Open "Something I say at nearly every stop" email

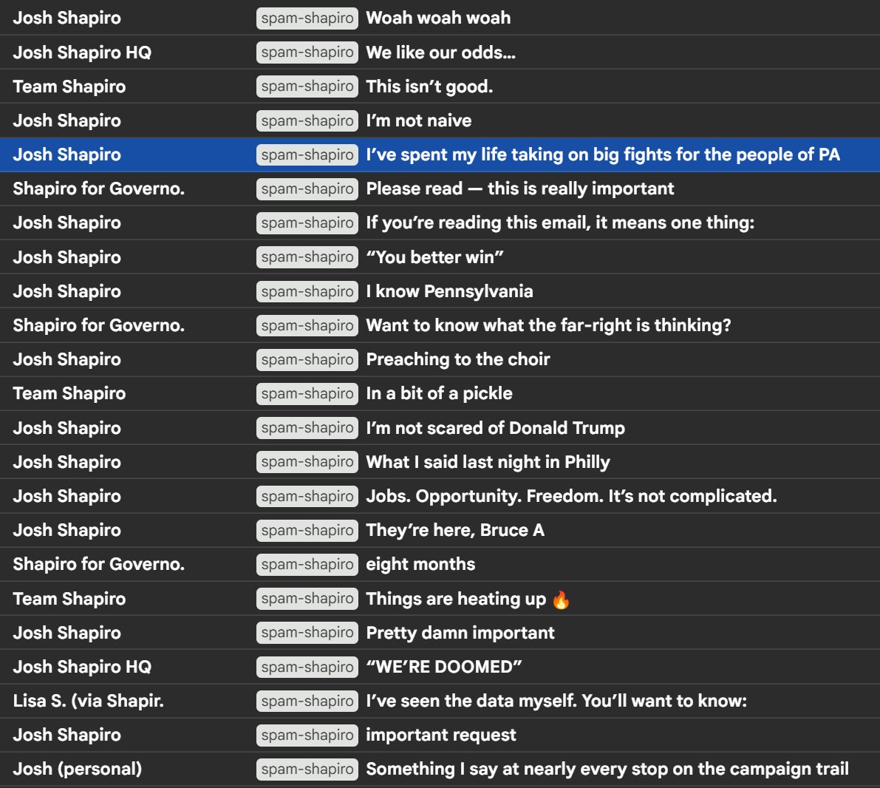tap(607, 769)
